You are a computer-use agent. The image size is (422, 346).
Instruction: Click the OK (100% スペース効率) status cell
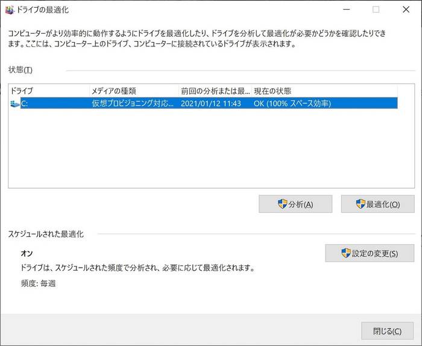coord(292,104)
